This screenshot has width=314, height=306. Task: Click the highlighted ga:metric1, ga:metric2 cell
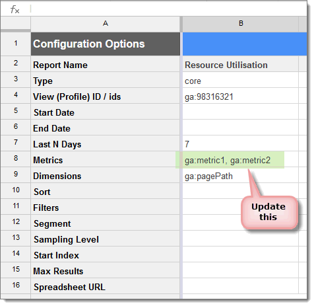[x=230, y=160]
